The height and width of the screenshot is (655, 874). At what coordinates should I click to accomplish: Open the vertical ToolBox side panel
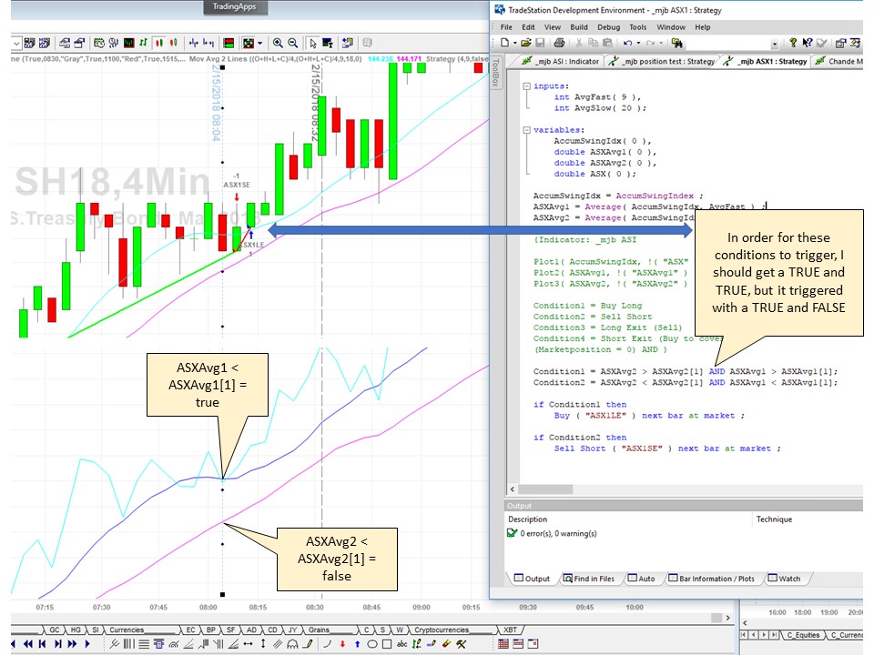(495, 73)
